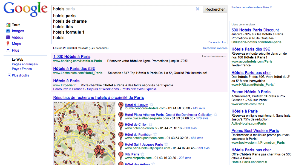Click the marker B pin beside Hotel Plaza Athenee
Image resolution: width=293 pixels, height=165 pixels.
click(121, 116)
